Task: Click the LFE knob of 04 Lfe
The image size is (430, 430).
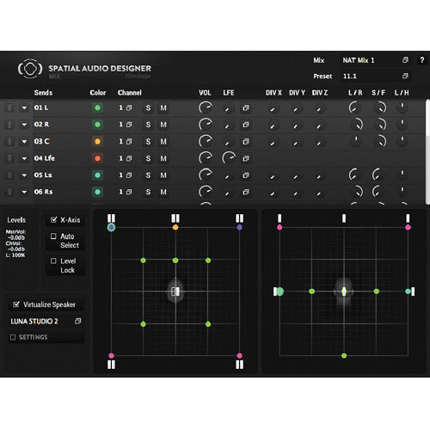Action: click(x=229, y=158)
